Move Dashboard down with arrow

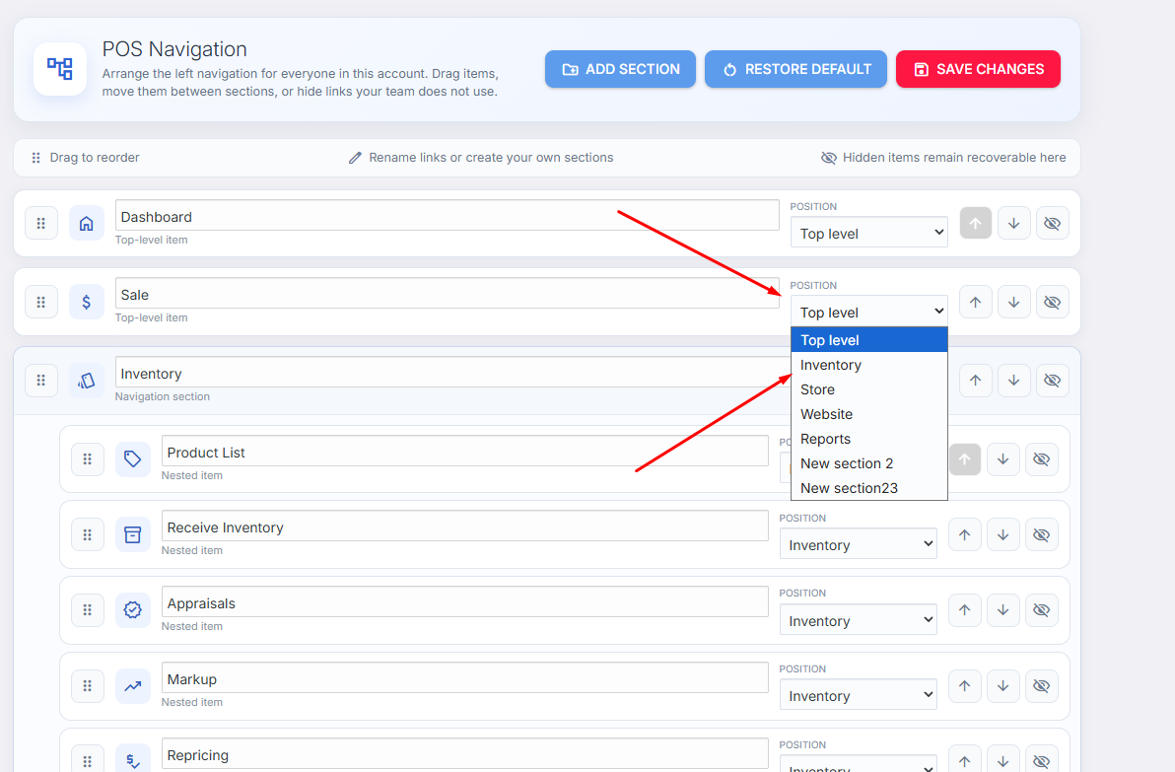tap(1014, 224)
